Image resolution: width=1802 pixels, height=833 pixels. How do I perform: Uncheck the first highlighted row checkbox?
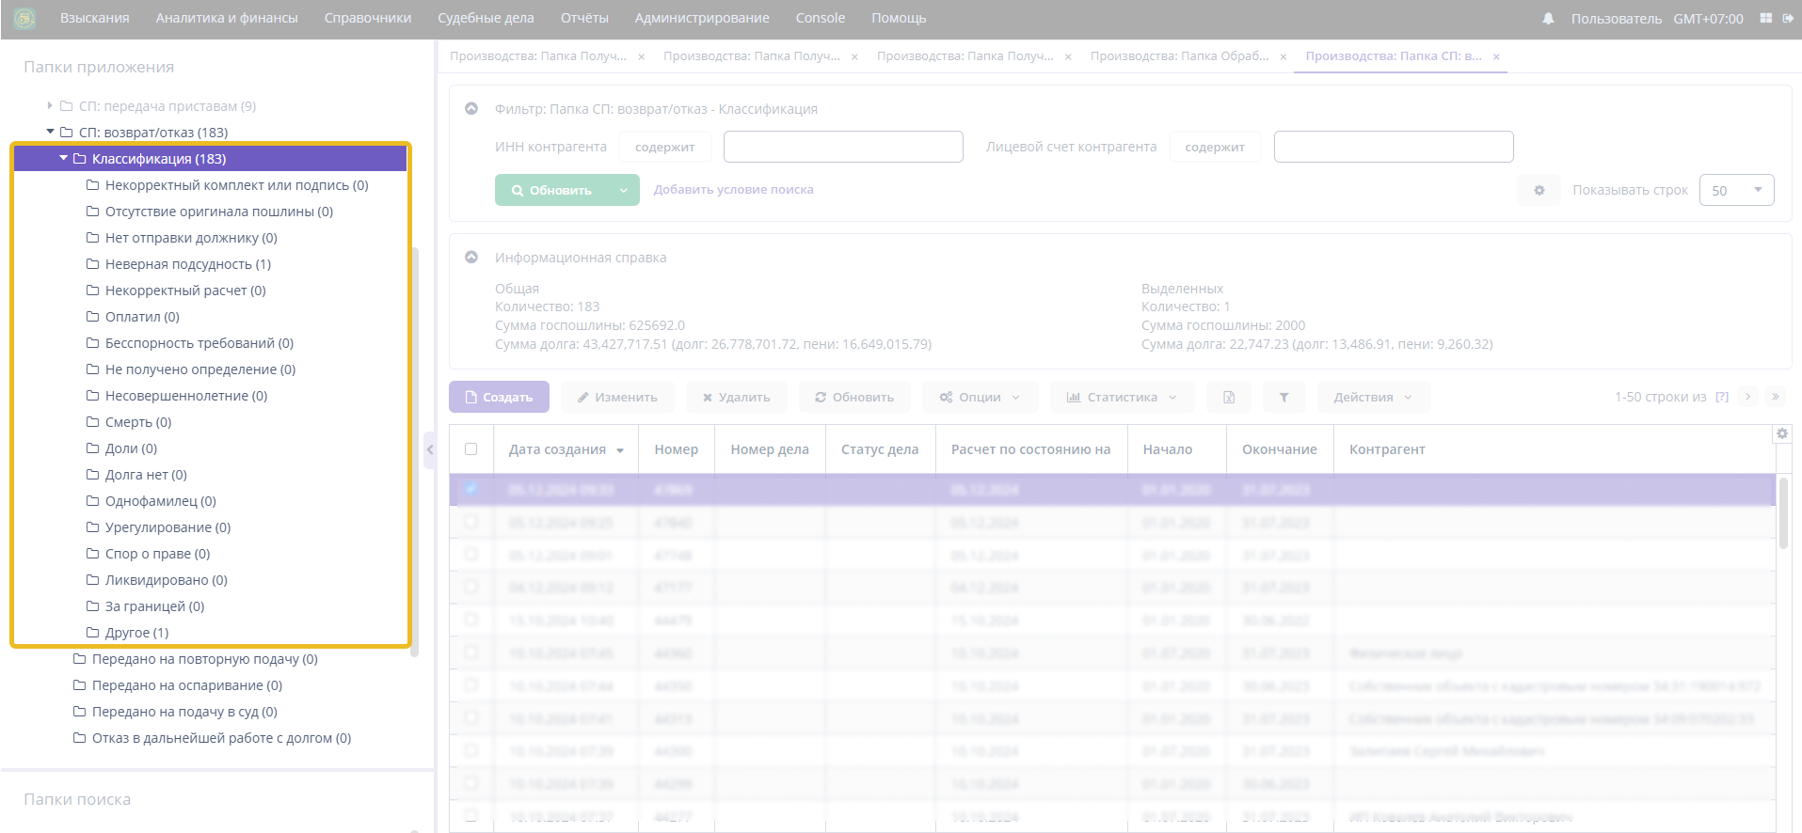[x=471, y=489]
